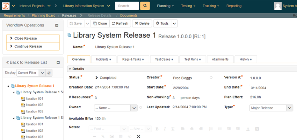Open the user avatar profile
The image size is (297, 140).
278,6
